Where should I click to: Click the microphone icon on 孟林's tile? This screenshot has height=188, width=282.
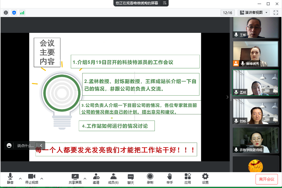(x=236, y=92)
